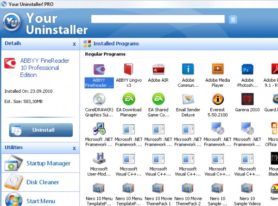Image resolution: width=278 pixels, height=206 pixels.
Task: Select the Garena 2010 program icon
Action: click(x=247, y=99)
